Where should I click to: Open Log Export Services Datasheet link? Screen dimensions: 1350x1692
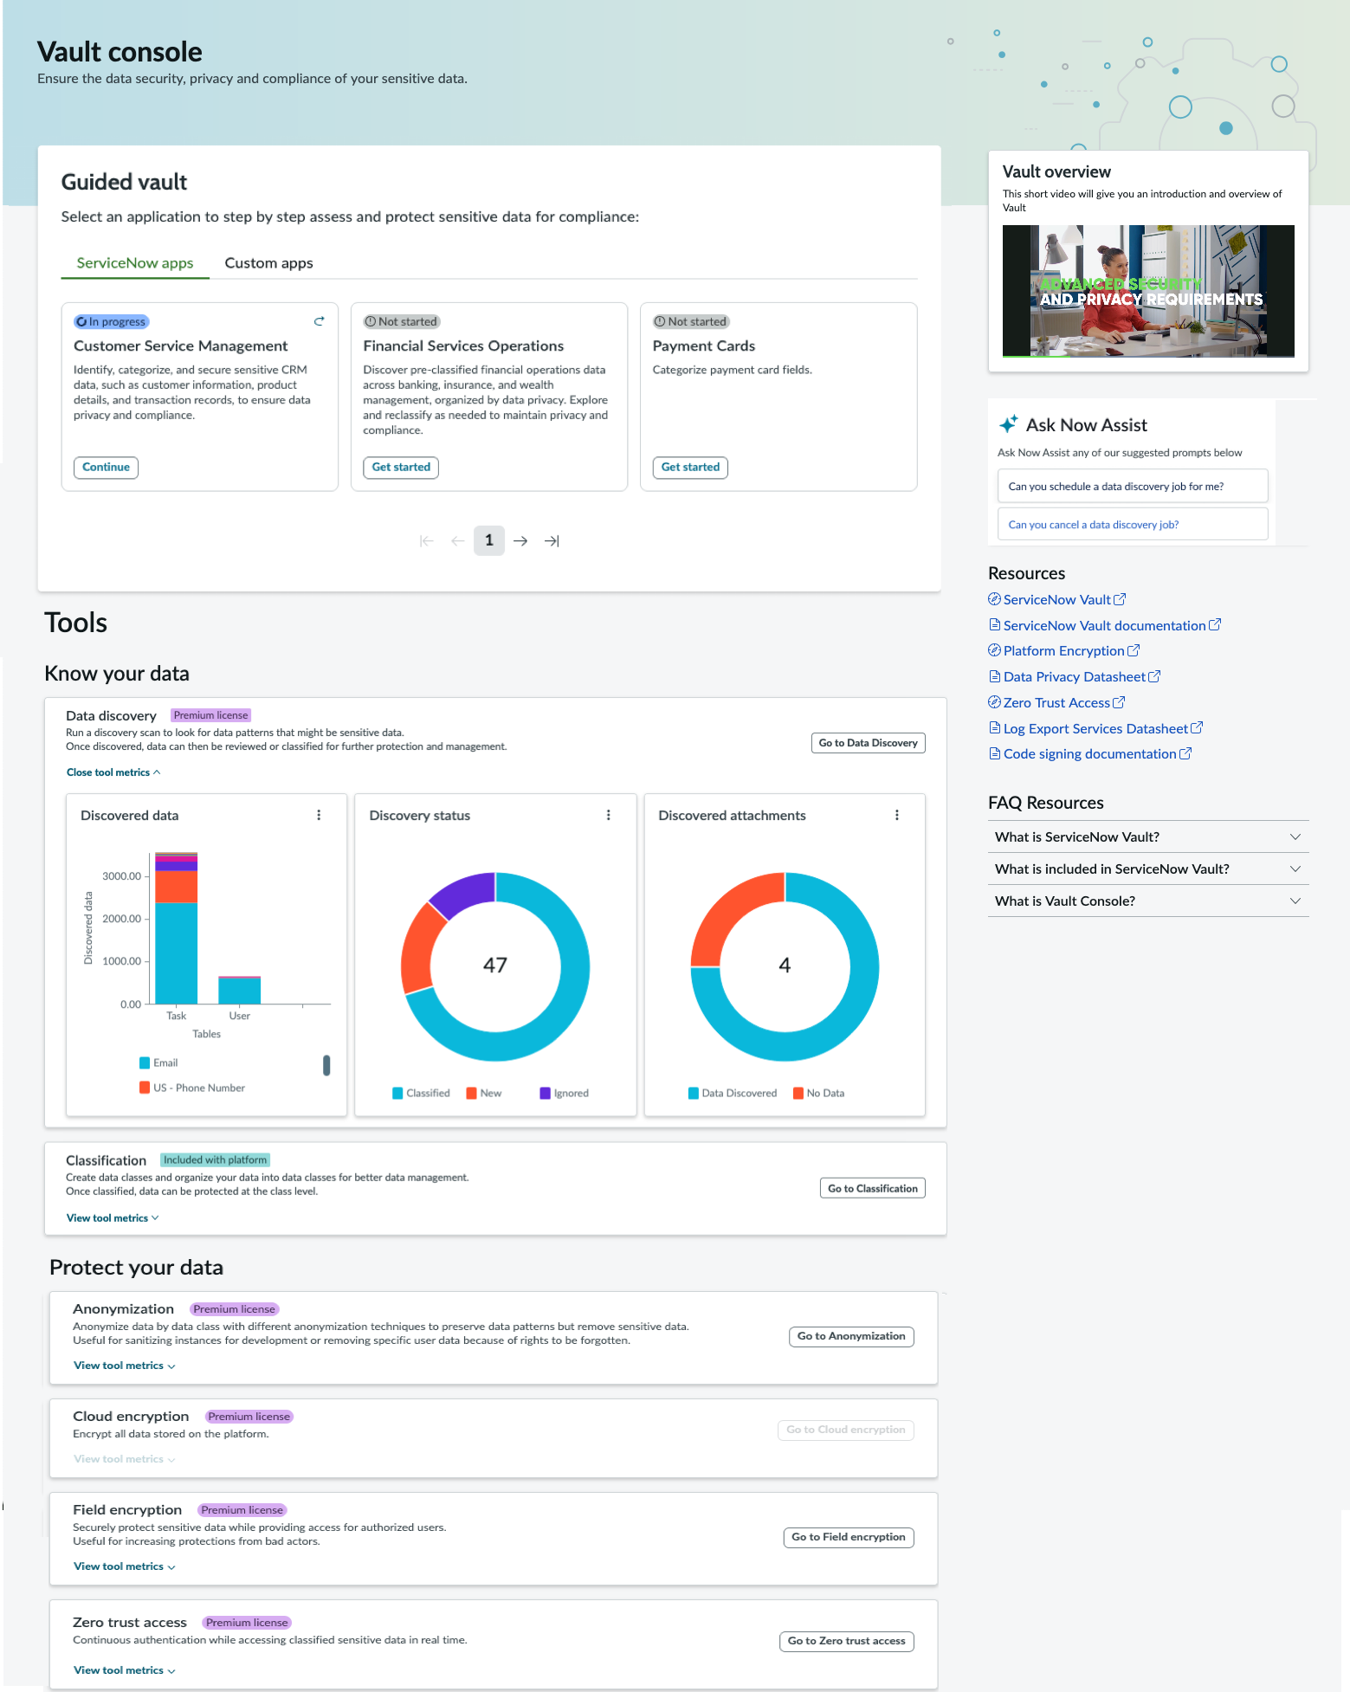pyautogui.click(x=1095, y=728)
